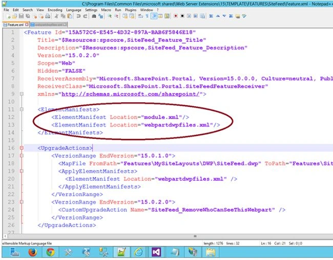This screenshot has height=260, width=333.
Task: Click the text "webpartdwpfiles.xml" on line 13
Action: [177, 125]
